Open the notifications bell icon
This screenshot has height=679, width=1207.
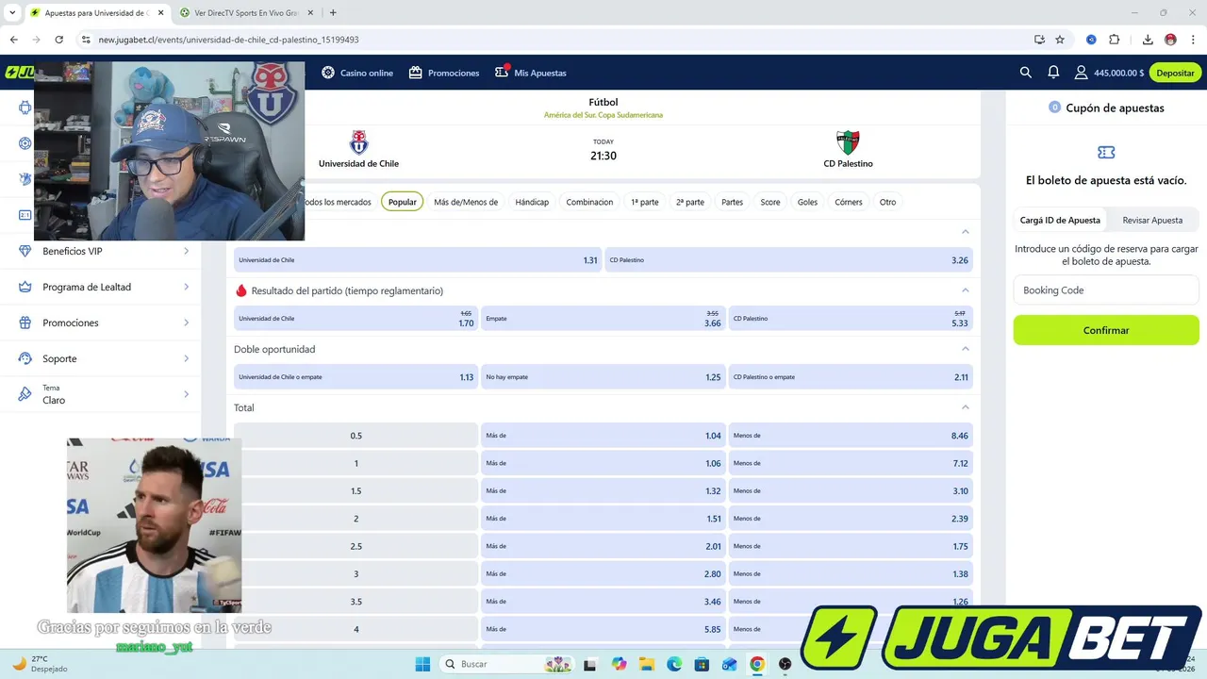click(x=1053, y=73)
